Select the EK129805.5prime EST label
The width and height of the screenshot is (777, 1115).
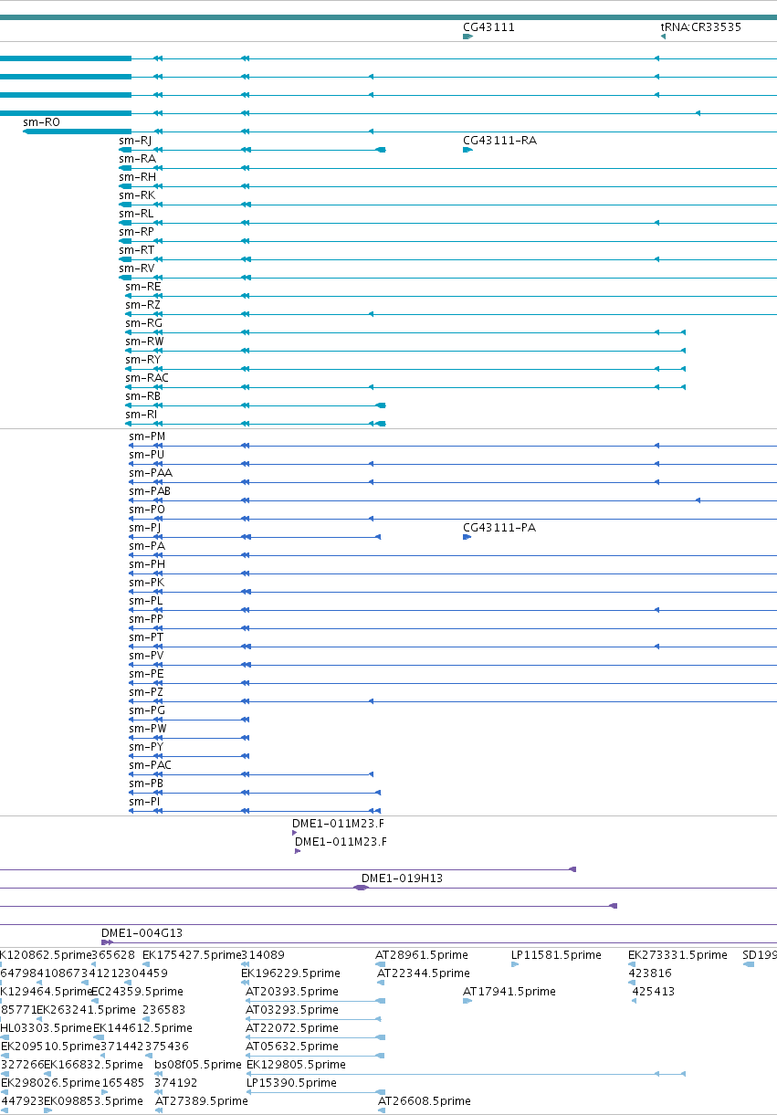point(296,1065)
